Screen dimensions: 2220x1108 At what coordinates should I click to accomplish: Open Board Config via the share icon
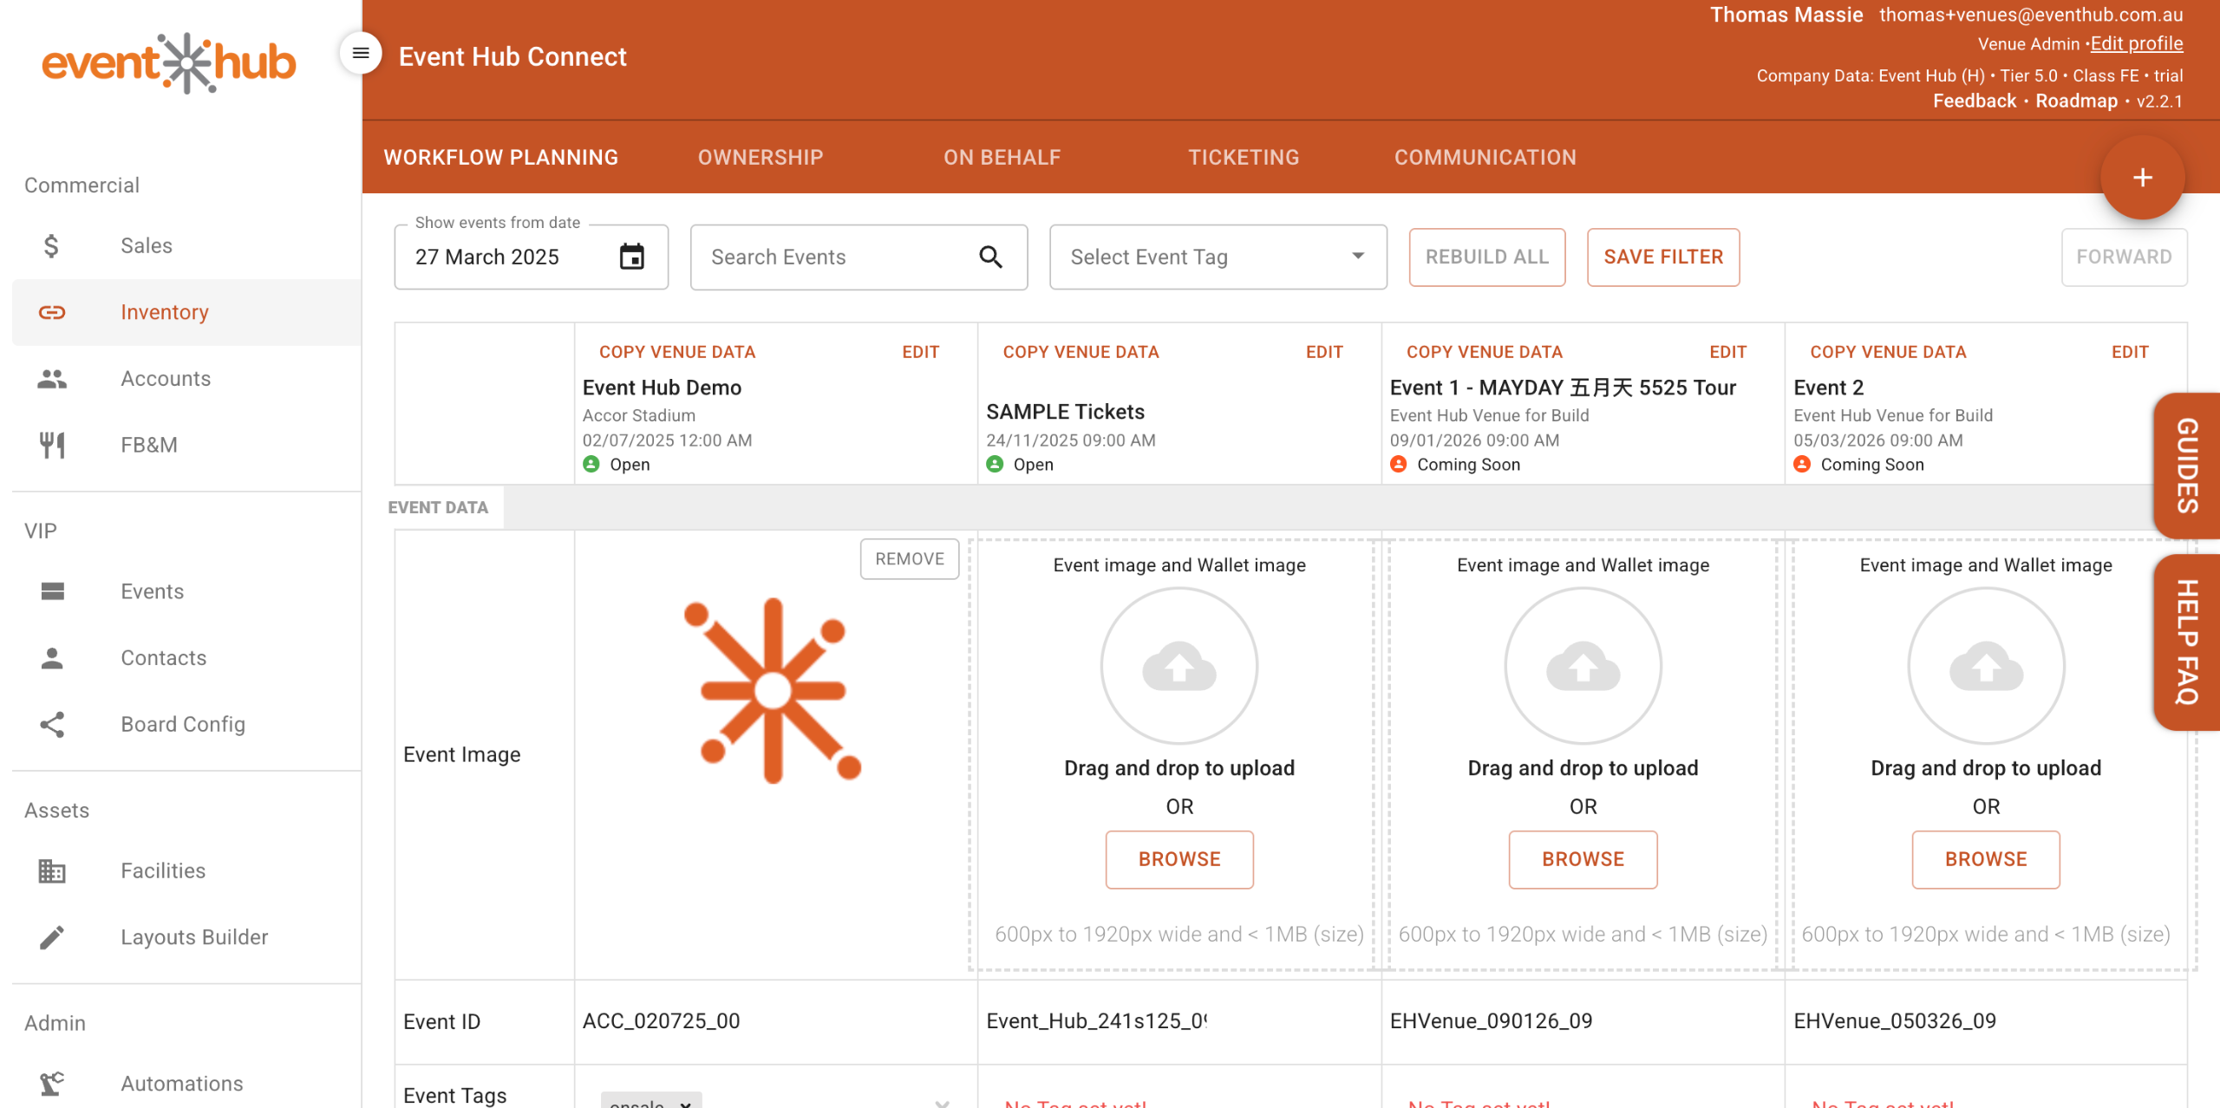click(51, 724)
